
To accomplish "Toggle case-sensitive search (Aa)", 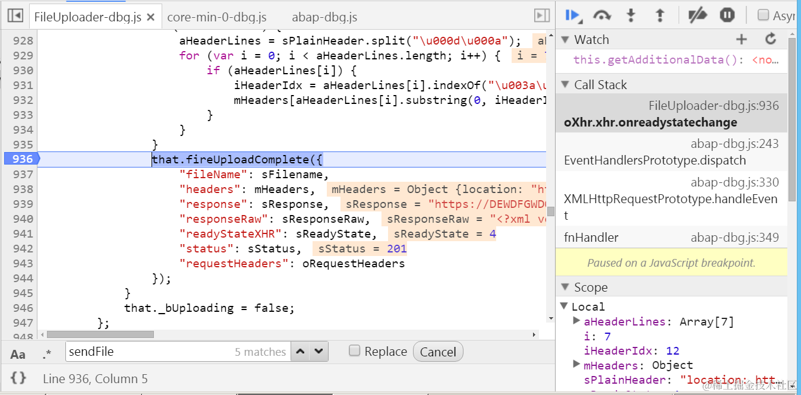I will point(18,355).
